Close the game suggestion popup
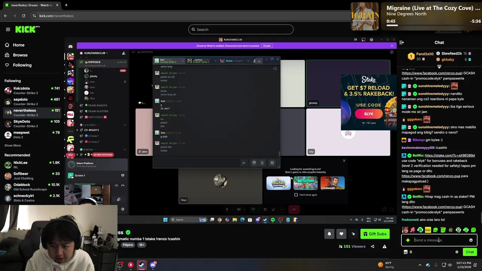482x271 pixels. (x=344, y=161)
